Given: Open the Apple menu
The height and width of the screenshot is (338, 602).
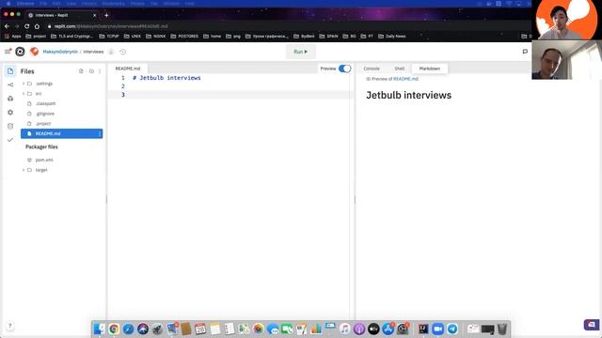Looking at the screenshot, I should click(8, 4).
